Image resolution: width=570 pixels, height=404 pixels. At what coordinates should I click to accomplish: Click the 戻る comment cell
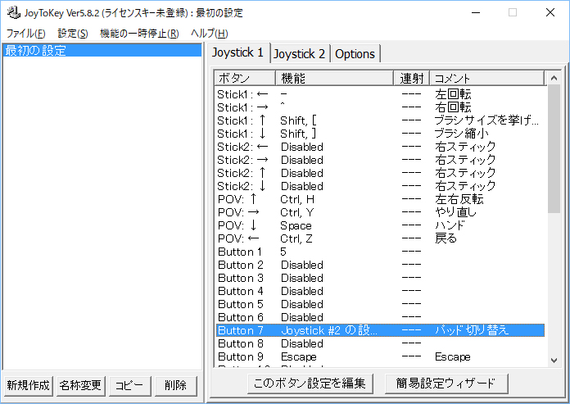[446, 238]
